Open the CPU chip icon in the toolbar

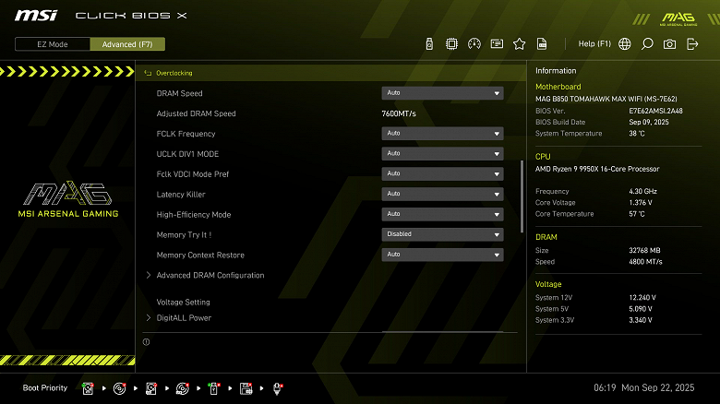click(x=451, y=44)
